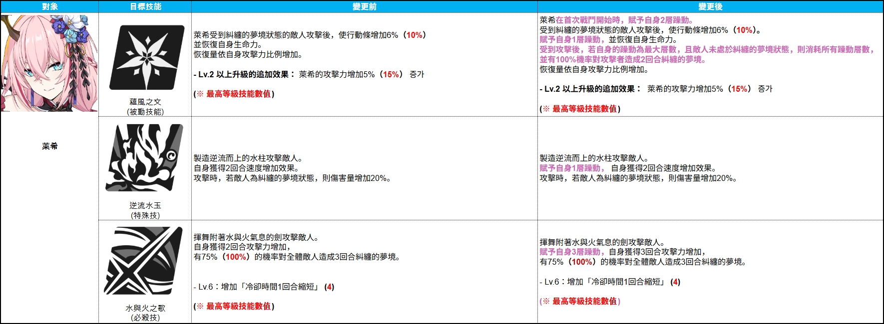Select the 目標技能 column header

point(145,6)
